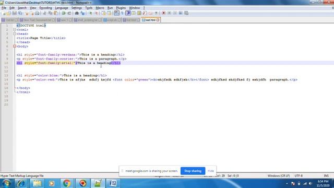The height and width of the screenshot is (188, 334).
Task: Open the Plugins menu
Action: click(x=121, y=8)
